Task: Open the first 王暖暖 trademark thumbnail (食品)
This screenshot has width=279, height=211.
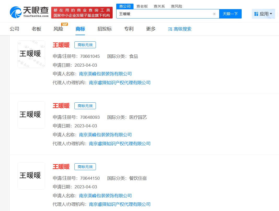Action: (31, 54)
